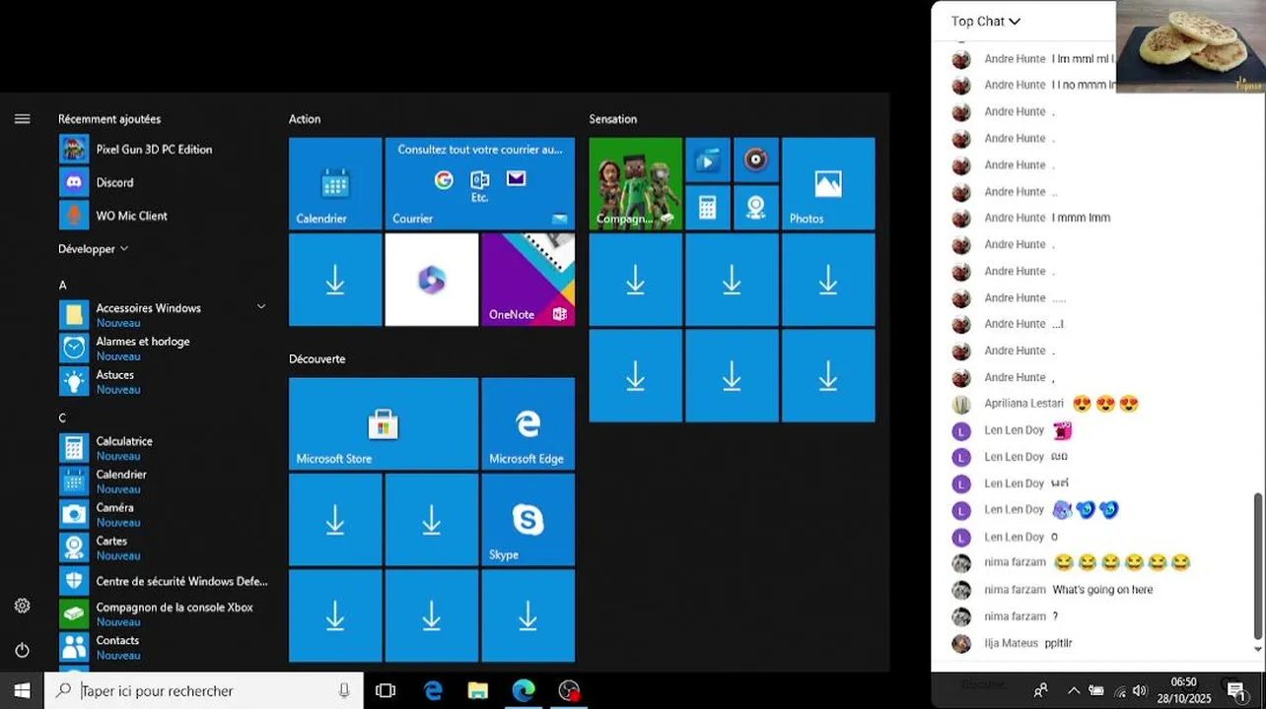The image size is (1266, 709).
Task: Click the Action tile group title
Action: coord(305,119)
